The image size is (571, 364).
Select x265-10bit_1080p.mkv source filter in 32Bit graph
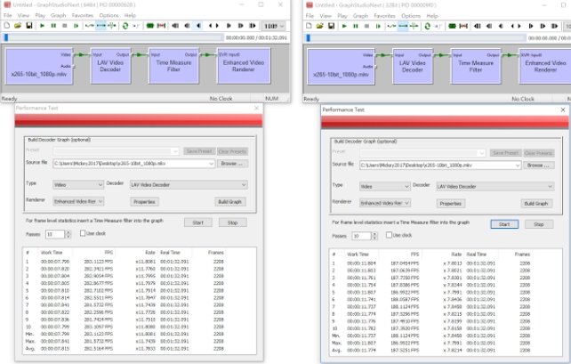point(341,67)
